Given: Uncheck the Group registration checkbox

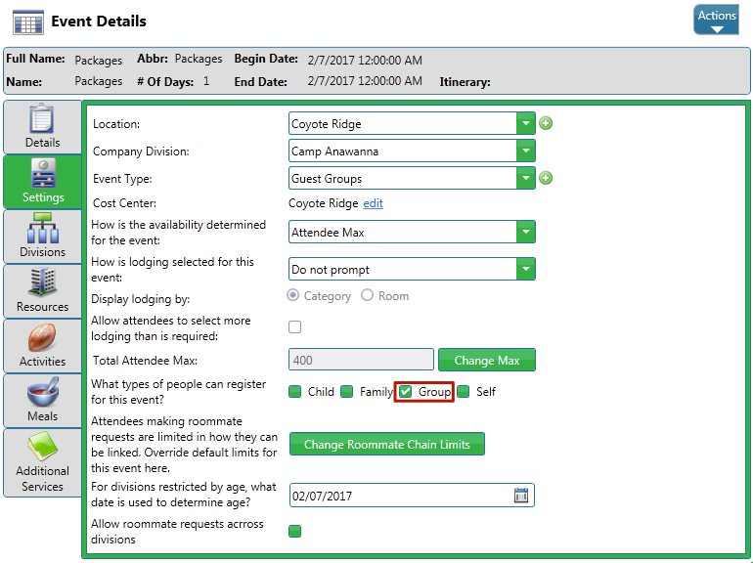Looking at the screenshot, I should 406,392.
